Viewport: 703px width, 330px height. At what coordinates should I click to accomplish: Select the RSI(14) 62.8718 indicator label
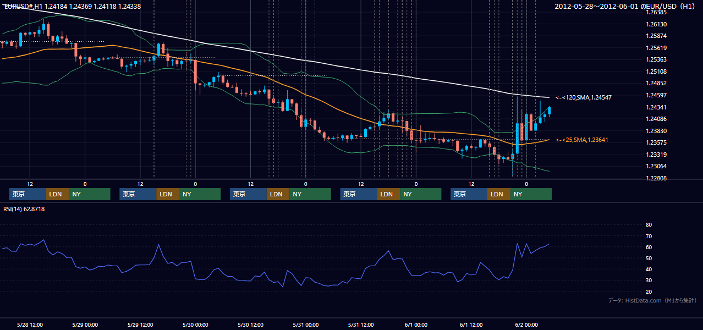tap(24, 209)
